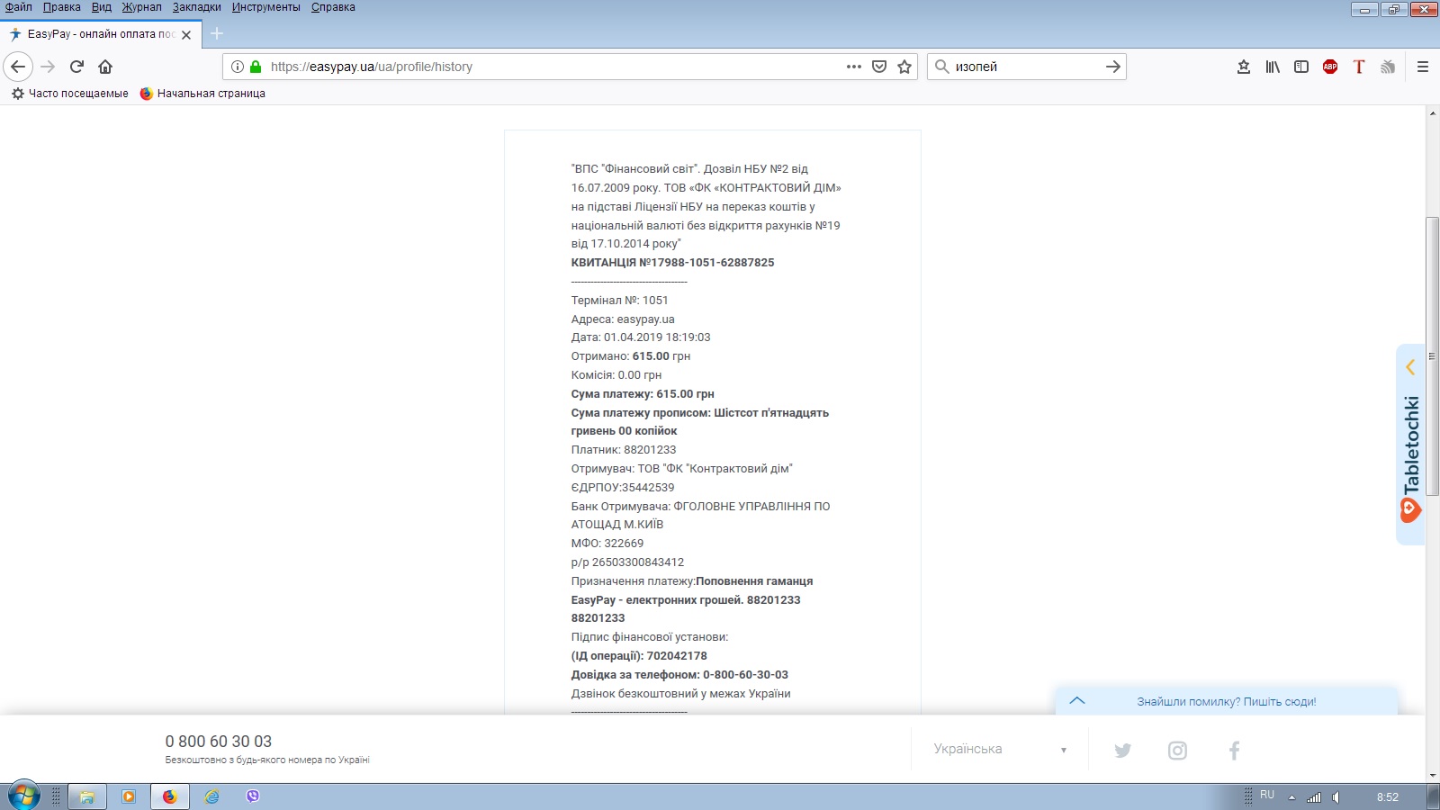The width and height of the screenshot is (1440, 810).
Task: Click the 8:52 taskbar clock
Action: pyautogui.click(x=1388, y=797)
